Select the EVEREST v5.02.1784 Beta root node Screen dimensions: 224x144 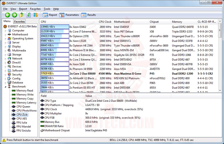tap(20, 26)
